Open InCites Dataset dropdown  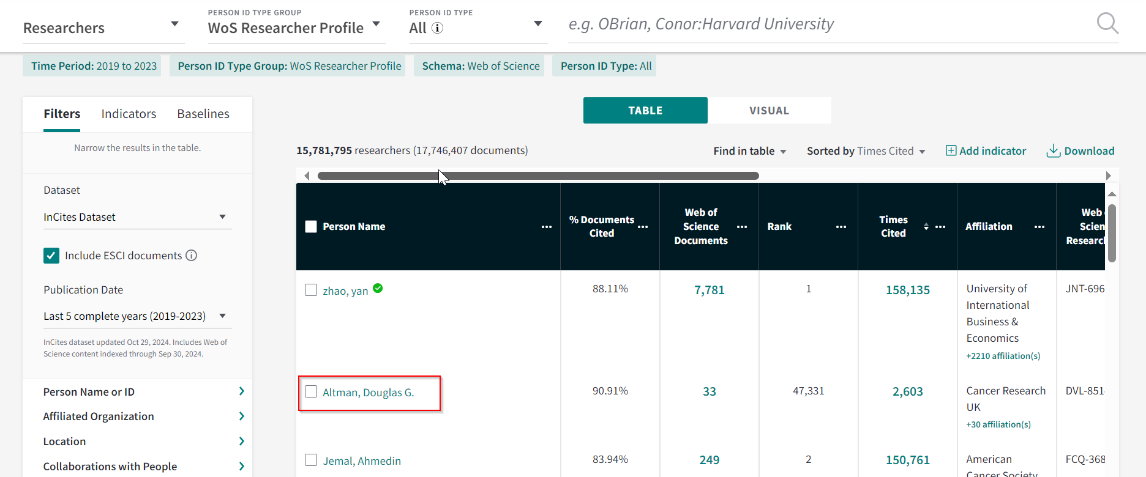pyautogui.click(x=137, y=217)
